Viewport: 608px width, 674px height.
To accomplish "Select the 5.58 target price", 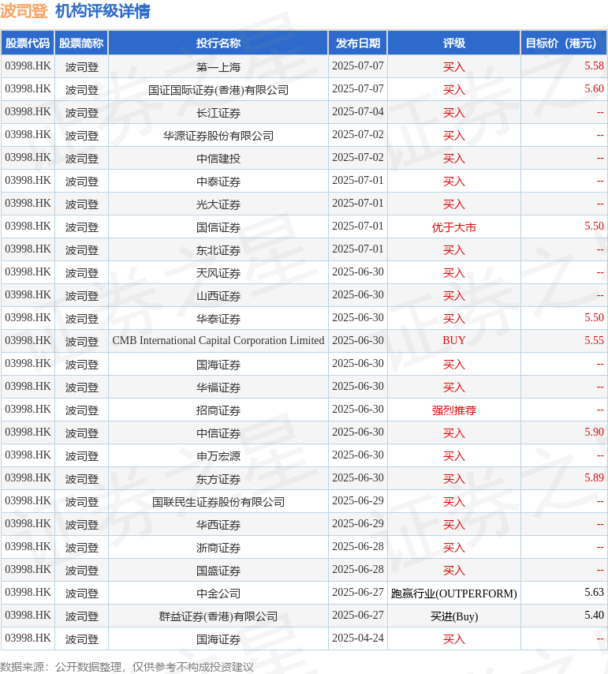I will (x=594, y=66).
